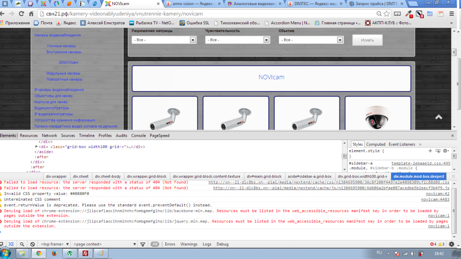Open the top frame selector dropdown
The height and width of the screenshot is (259, 461).
pos(54,244)
